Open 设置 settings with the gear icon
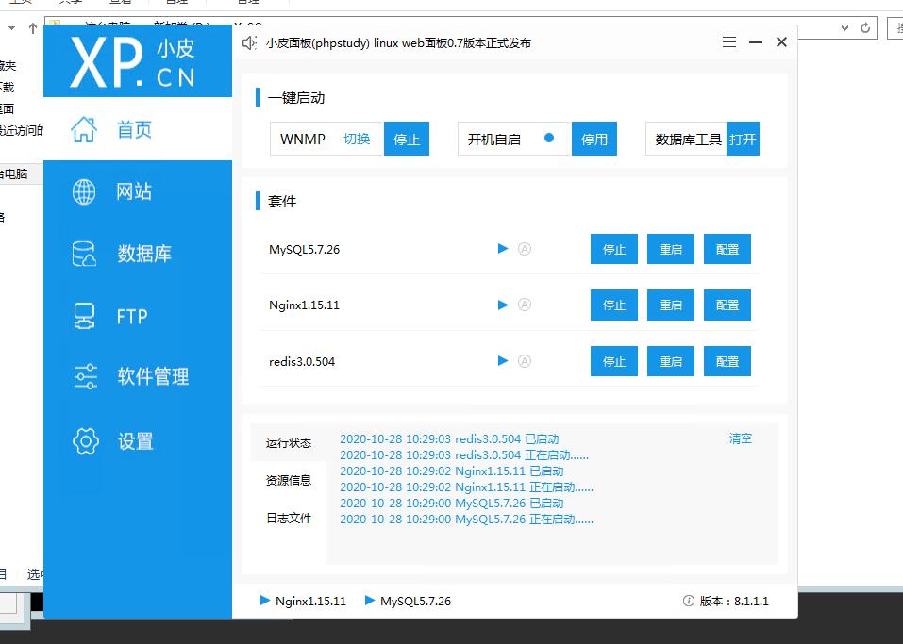Viewport: 903px width, 644px height. [135, 441]
